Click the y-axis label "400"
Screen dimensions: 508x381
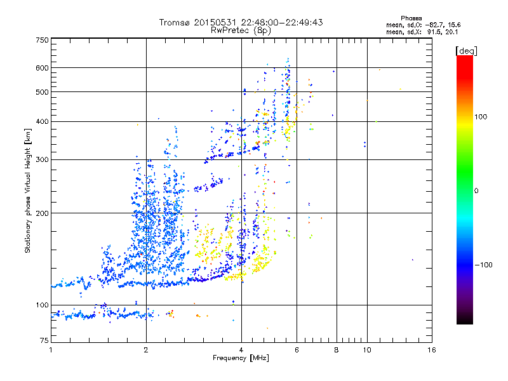point(42,122)
